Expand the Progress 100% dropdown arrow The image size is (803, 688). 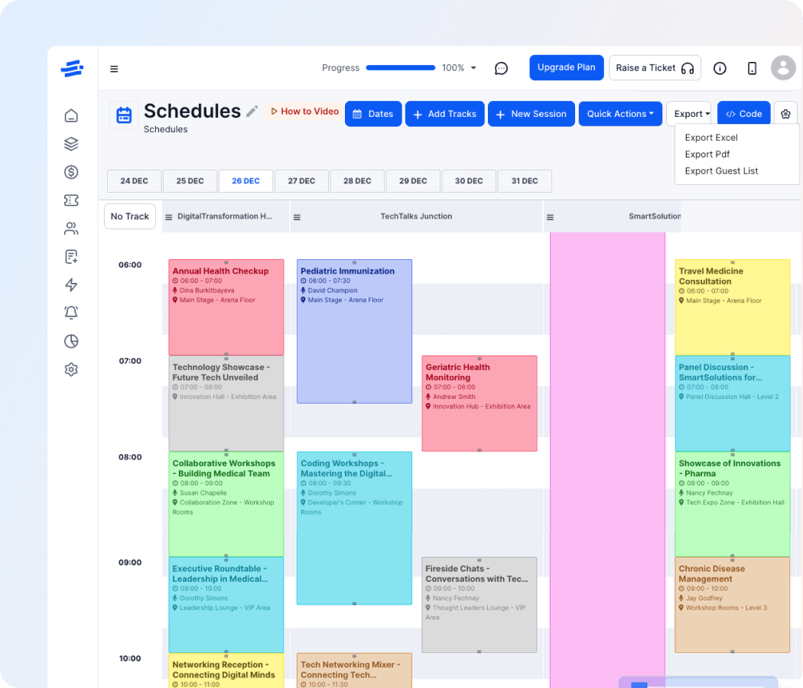pyautogui.click(x=473, y=68)
